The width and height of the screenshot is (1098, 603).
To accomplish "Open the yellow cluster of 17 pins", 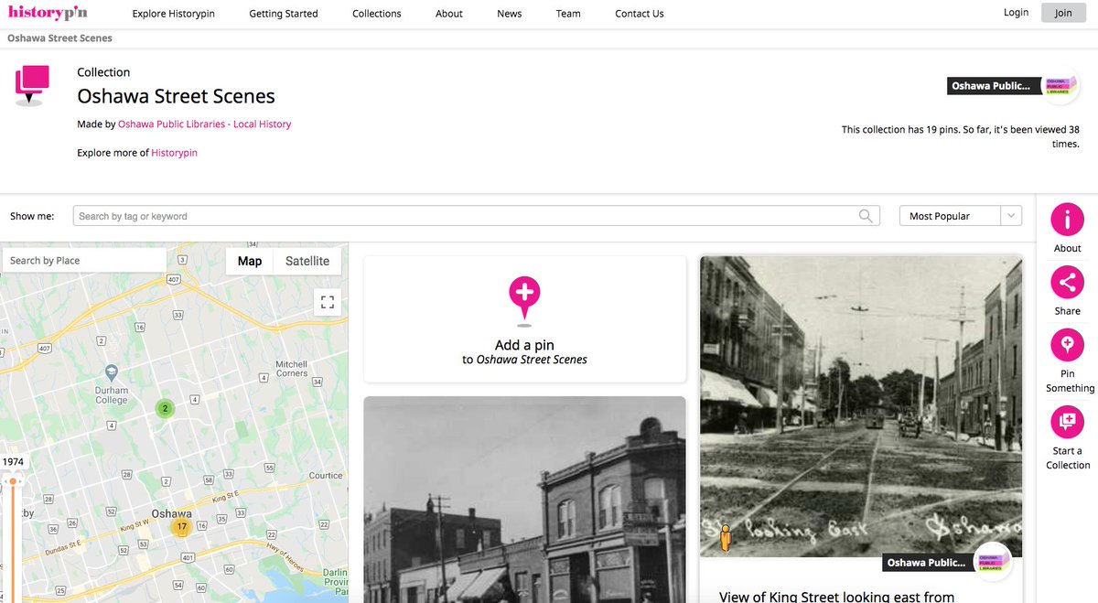I will 181,527.
